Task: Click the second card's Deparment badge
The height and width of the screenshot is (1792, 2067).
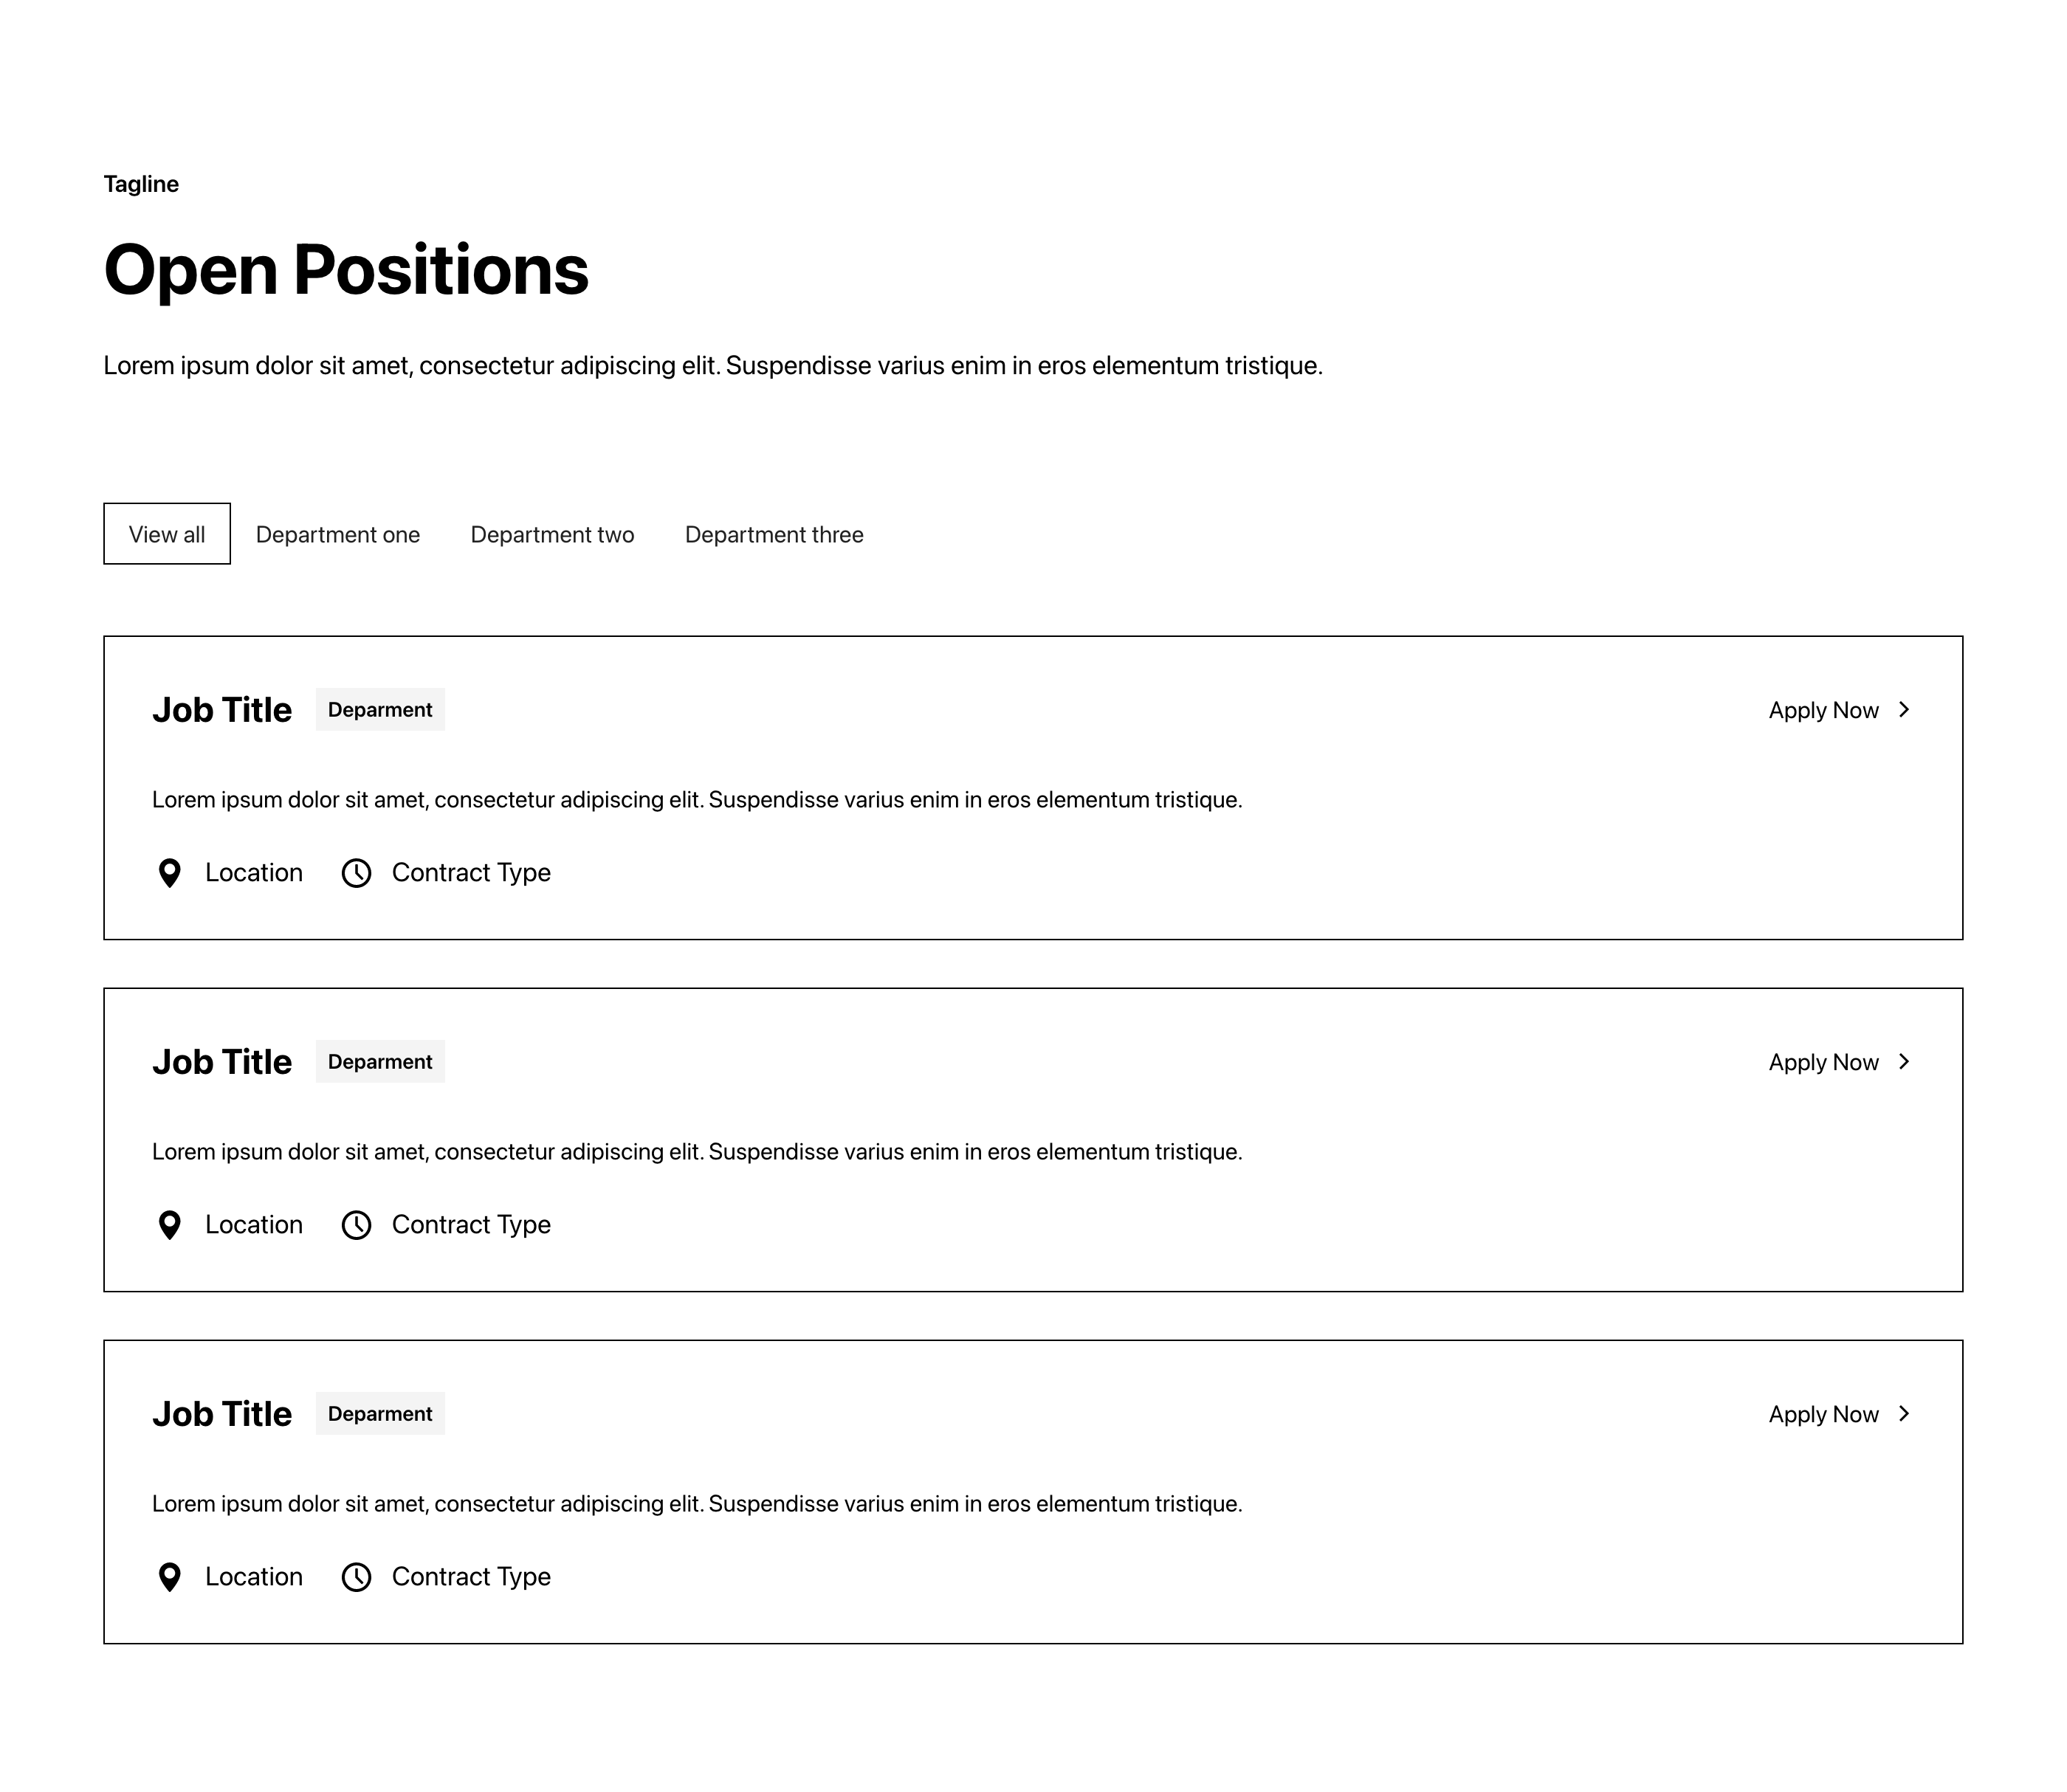Action: [x=380, y=1061]
